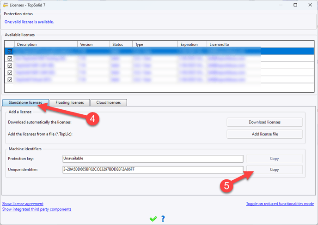Viewport: 318px width, 225px height.
Task: Click the Unique identifier text field
Action: click(x=153, y=170)
